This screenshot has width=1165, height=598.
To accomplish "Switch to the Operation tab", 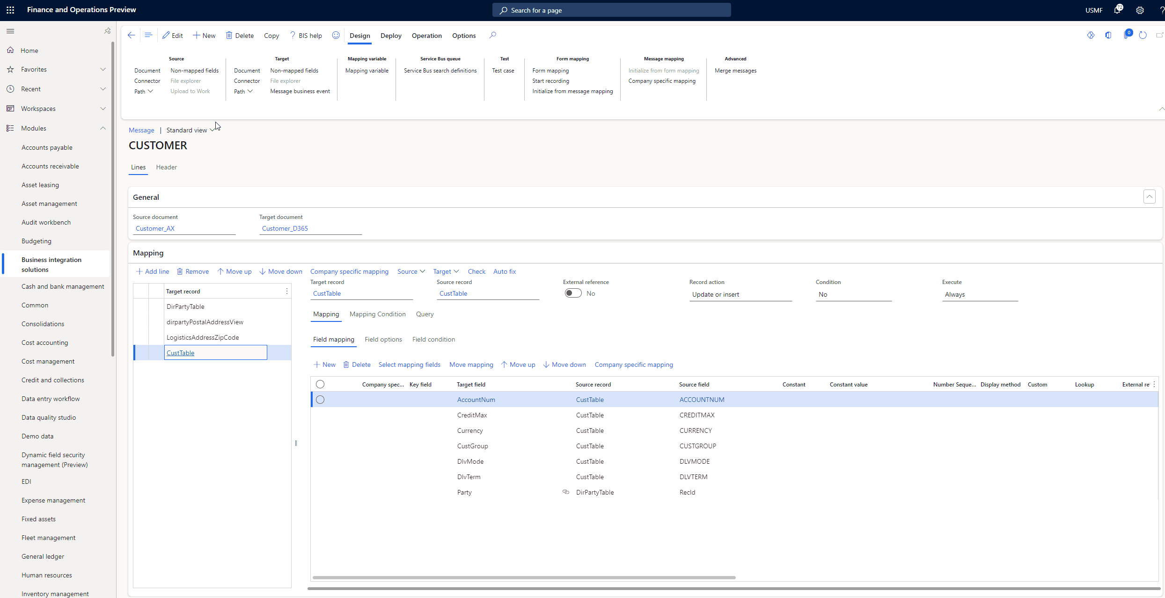I will click(427, 36).
